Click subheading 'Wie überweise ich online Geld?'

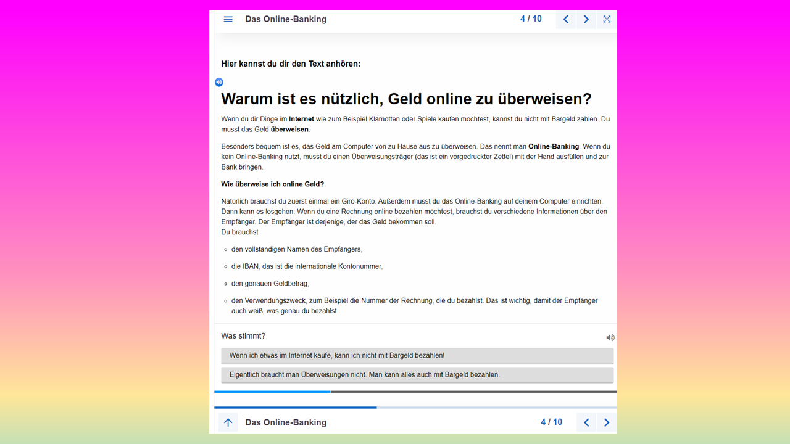[272, 184]
